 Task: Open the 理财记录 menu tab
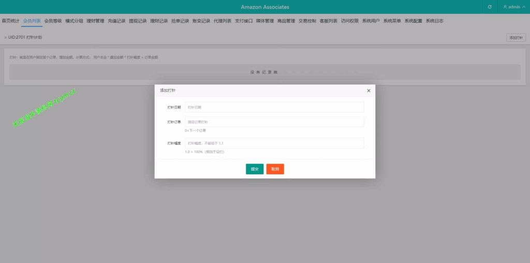(x=159, y=21)
